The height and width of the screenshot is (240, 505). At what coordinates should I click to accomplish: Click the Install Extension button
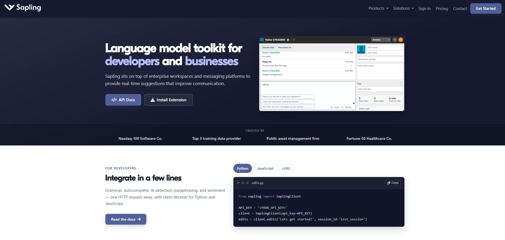pyautogui.click(x=168, y=100)
